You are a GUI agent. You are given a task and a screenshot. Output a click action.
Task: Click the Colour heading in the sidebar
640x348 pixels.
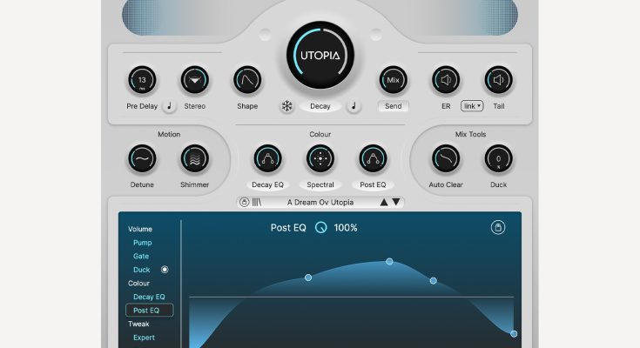pos(138,284)
